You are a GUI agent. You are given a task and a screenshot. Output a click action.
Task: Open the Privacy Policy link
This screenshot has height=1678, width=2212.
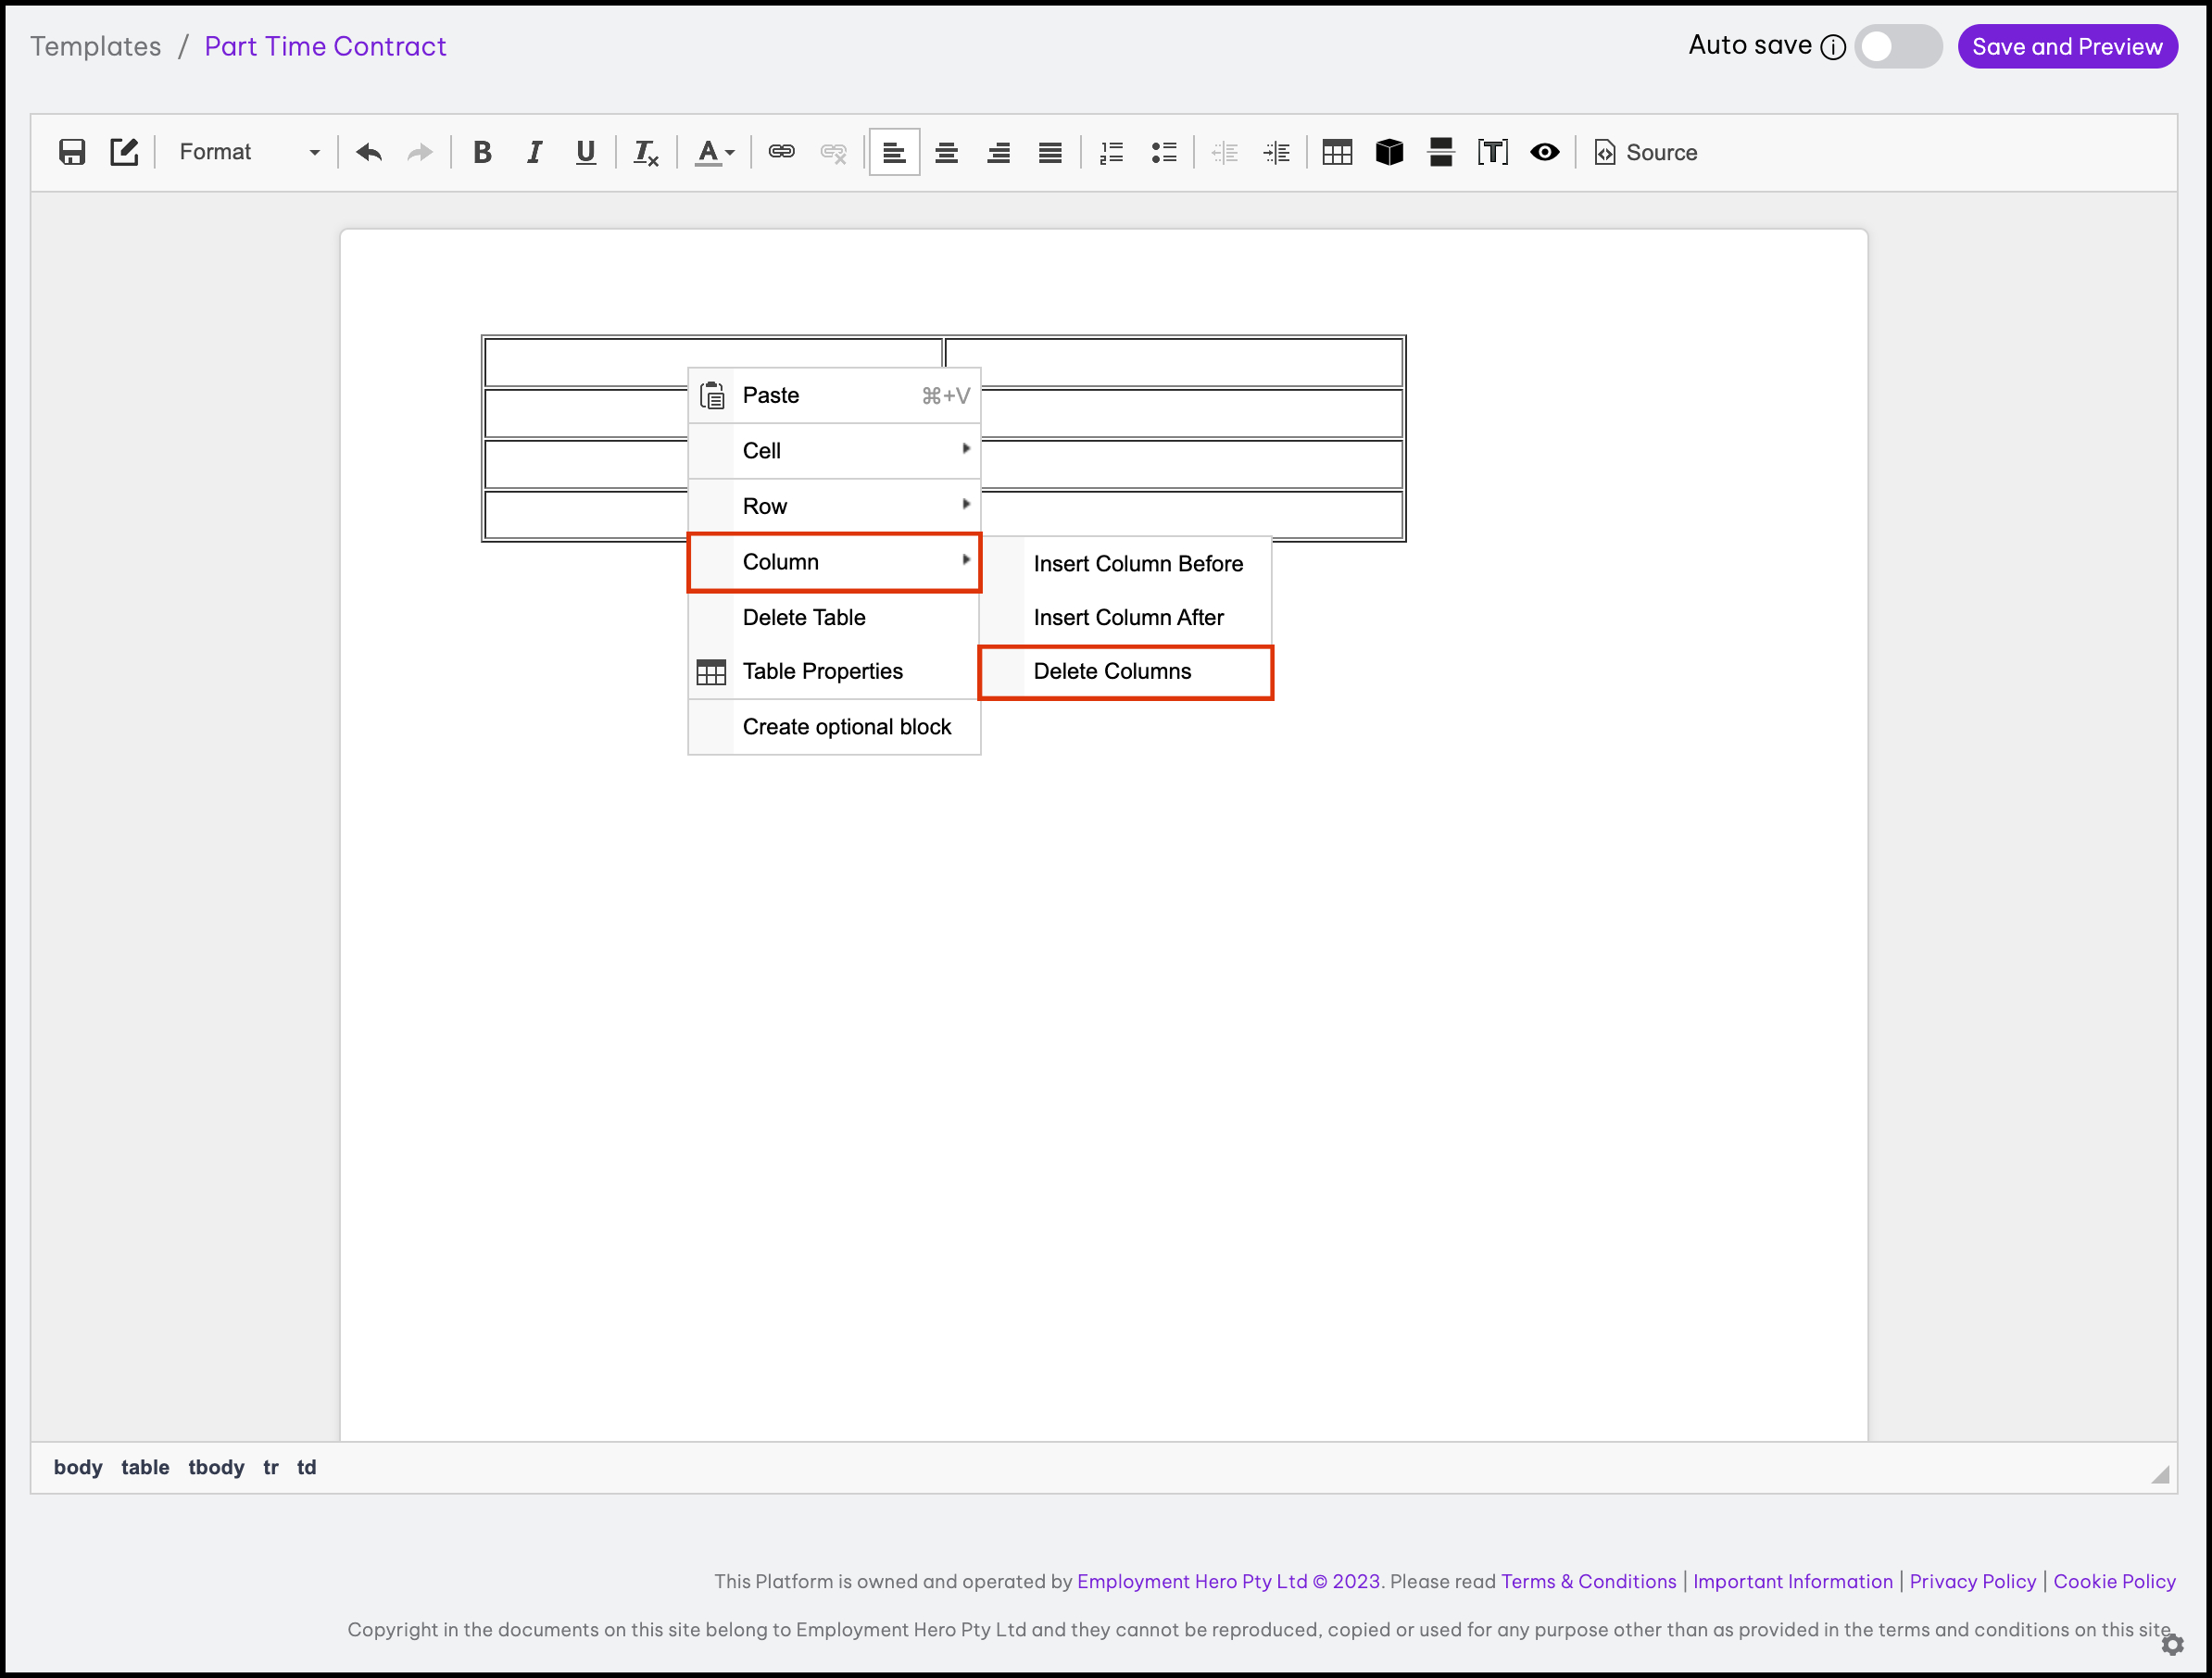point(1972,1581)
